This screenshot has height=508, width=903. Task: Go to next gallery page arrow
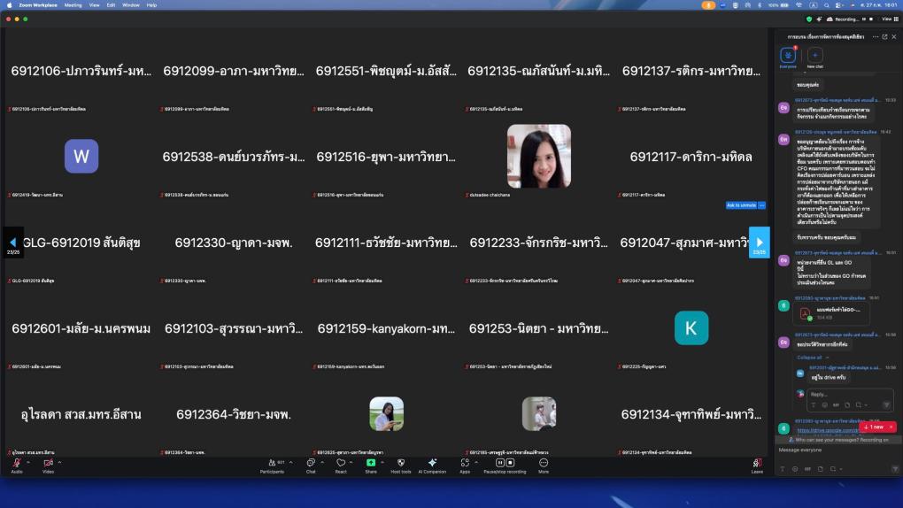759,242
